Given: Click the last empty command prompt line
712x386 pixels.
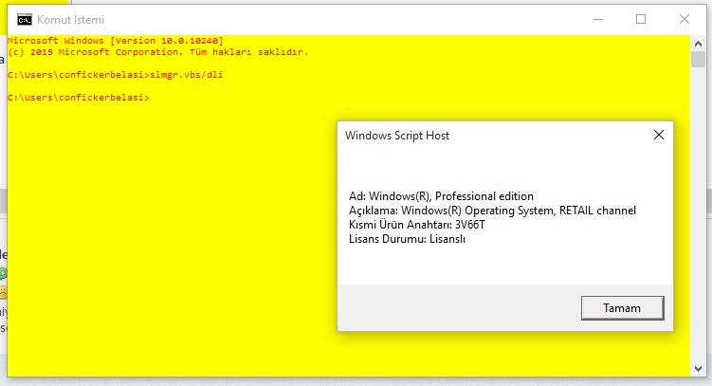Looking at the screenshot, I should [x=78, y=98].
